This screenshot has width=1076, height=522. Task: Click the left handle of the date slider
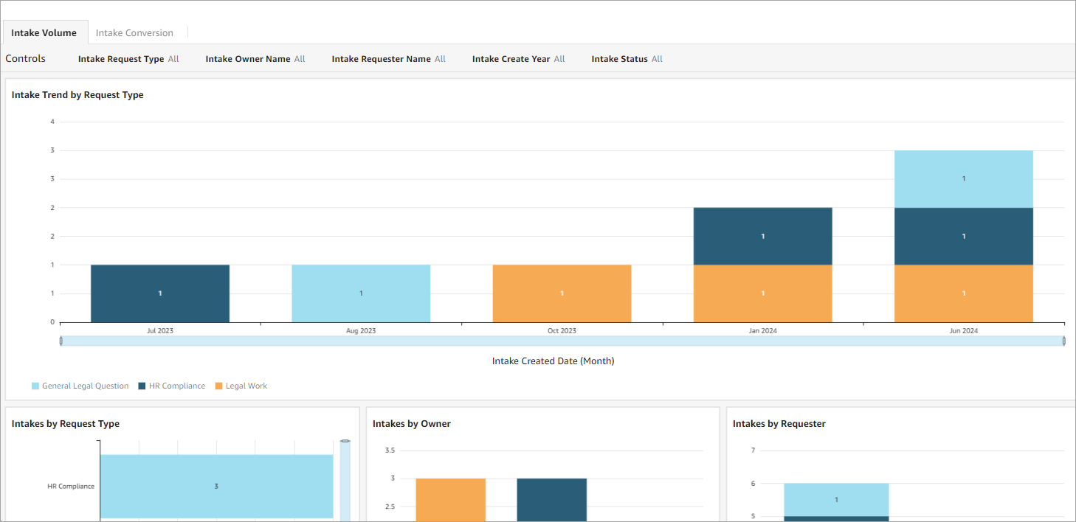[61, 341]
